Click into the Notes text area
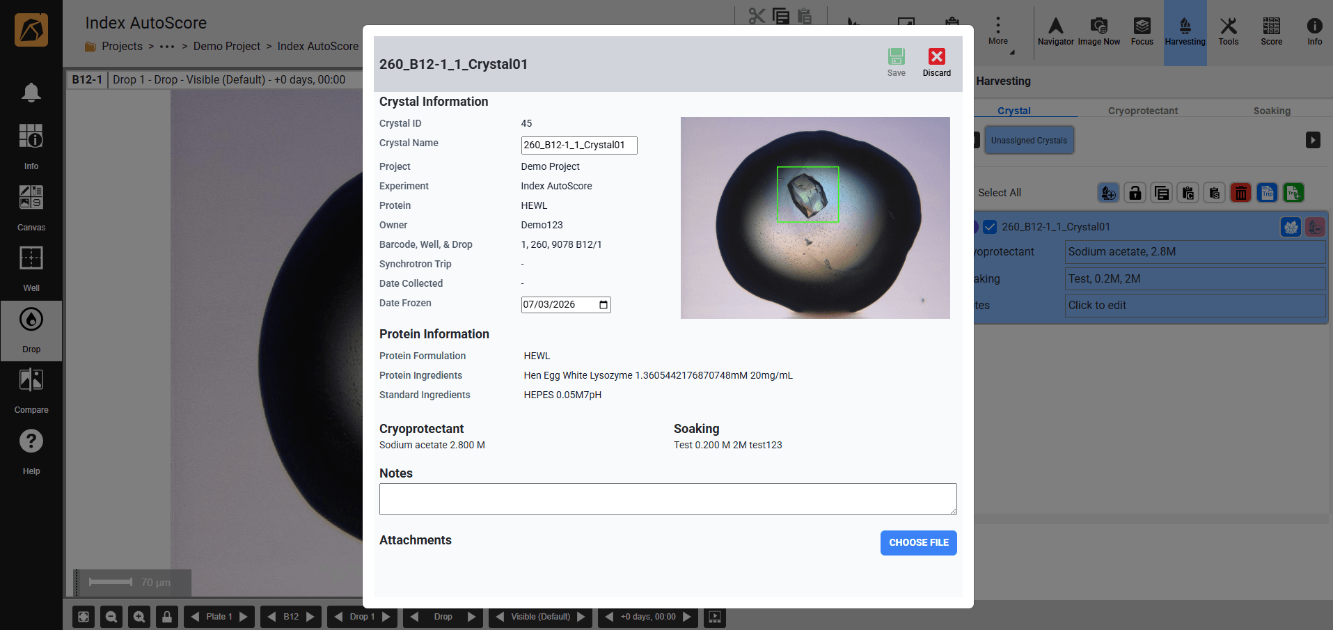 tap(668, 499)
